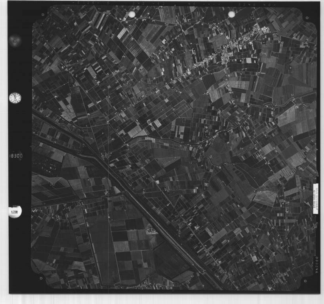This screenshot has width=324, height=304.
Task: Click the circular level bubble in left margin
Action: (x=15, y=40)
